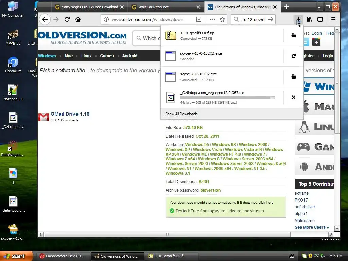Click the GMail Drive 1.18 title link

click(x=70, y=114)
